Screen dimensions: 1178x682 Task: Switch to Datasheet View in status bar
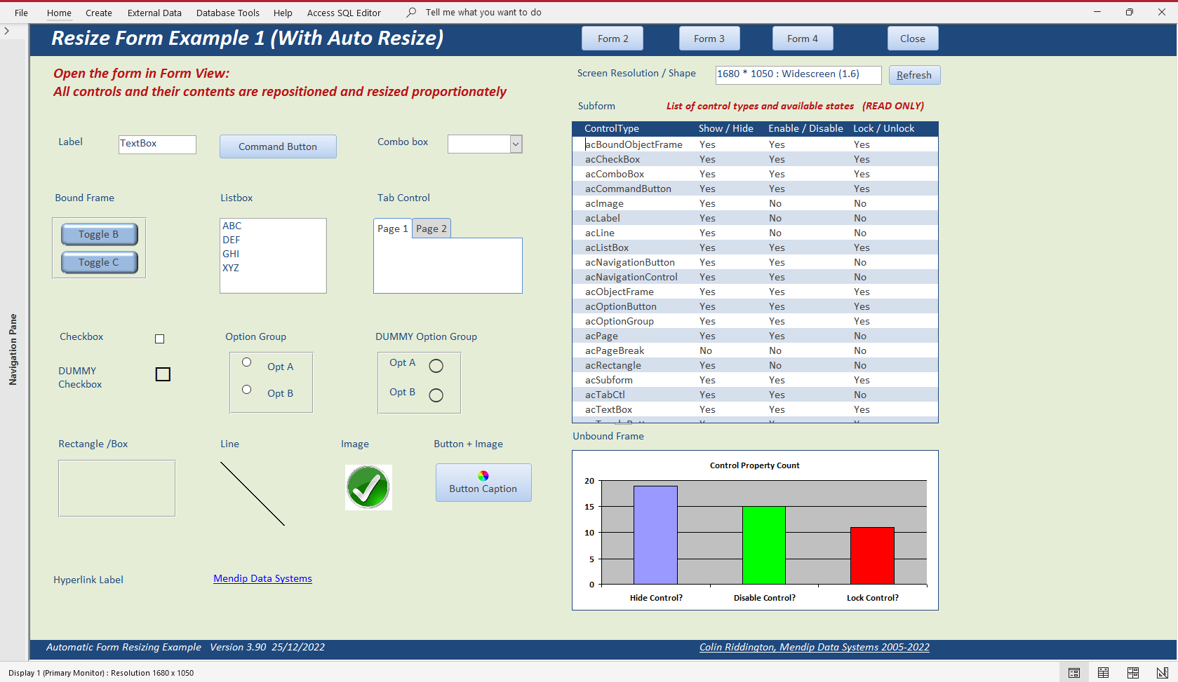tap(1103, 673)
